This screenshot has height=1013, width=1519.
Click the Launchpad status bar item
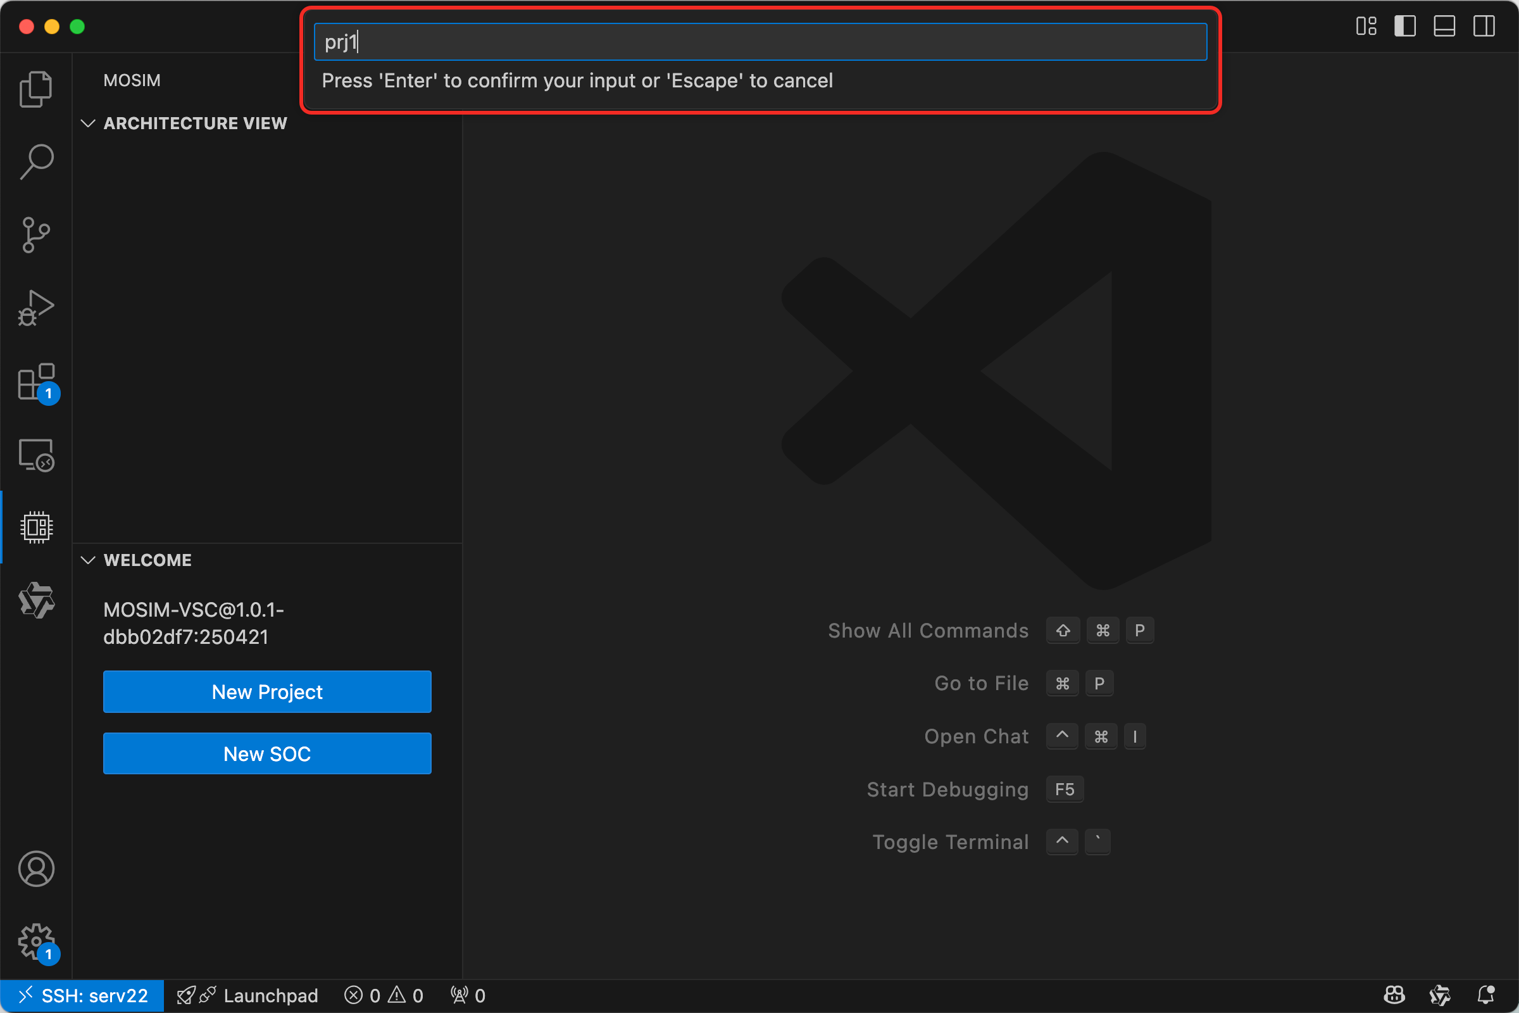[x=248, y=995]
